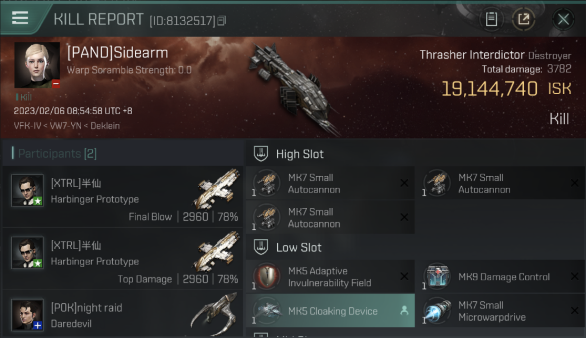Select the MK5 Cloaking Device module
The width and height of the screenshot is (586, 338).
[x=330, y=311]
